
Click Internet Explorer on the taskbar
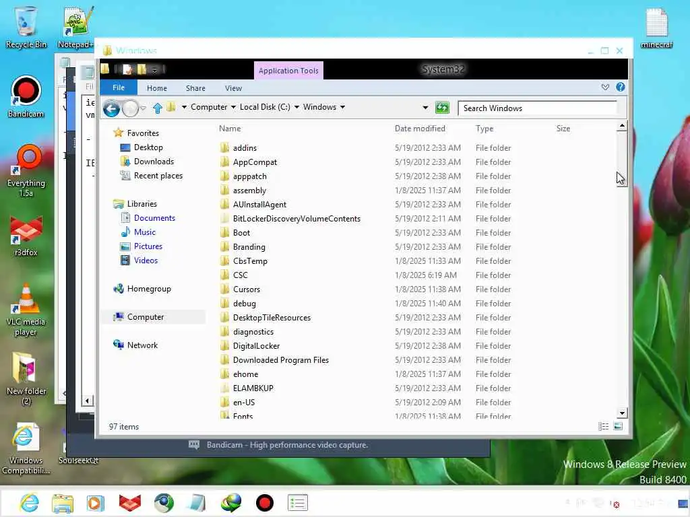point(29,502)
